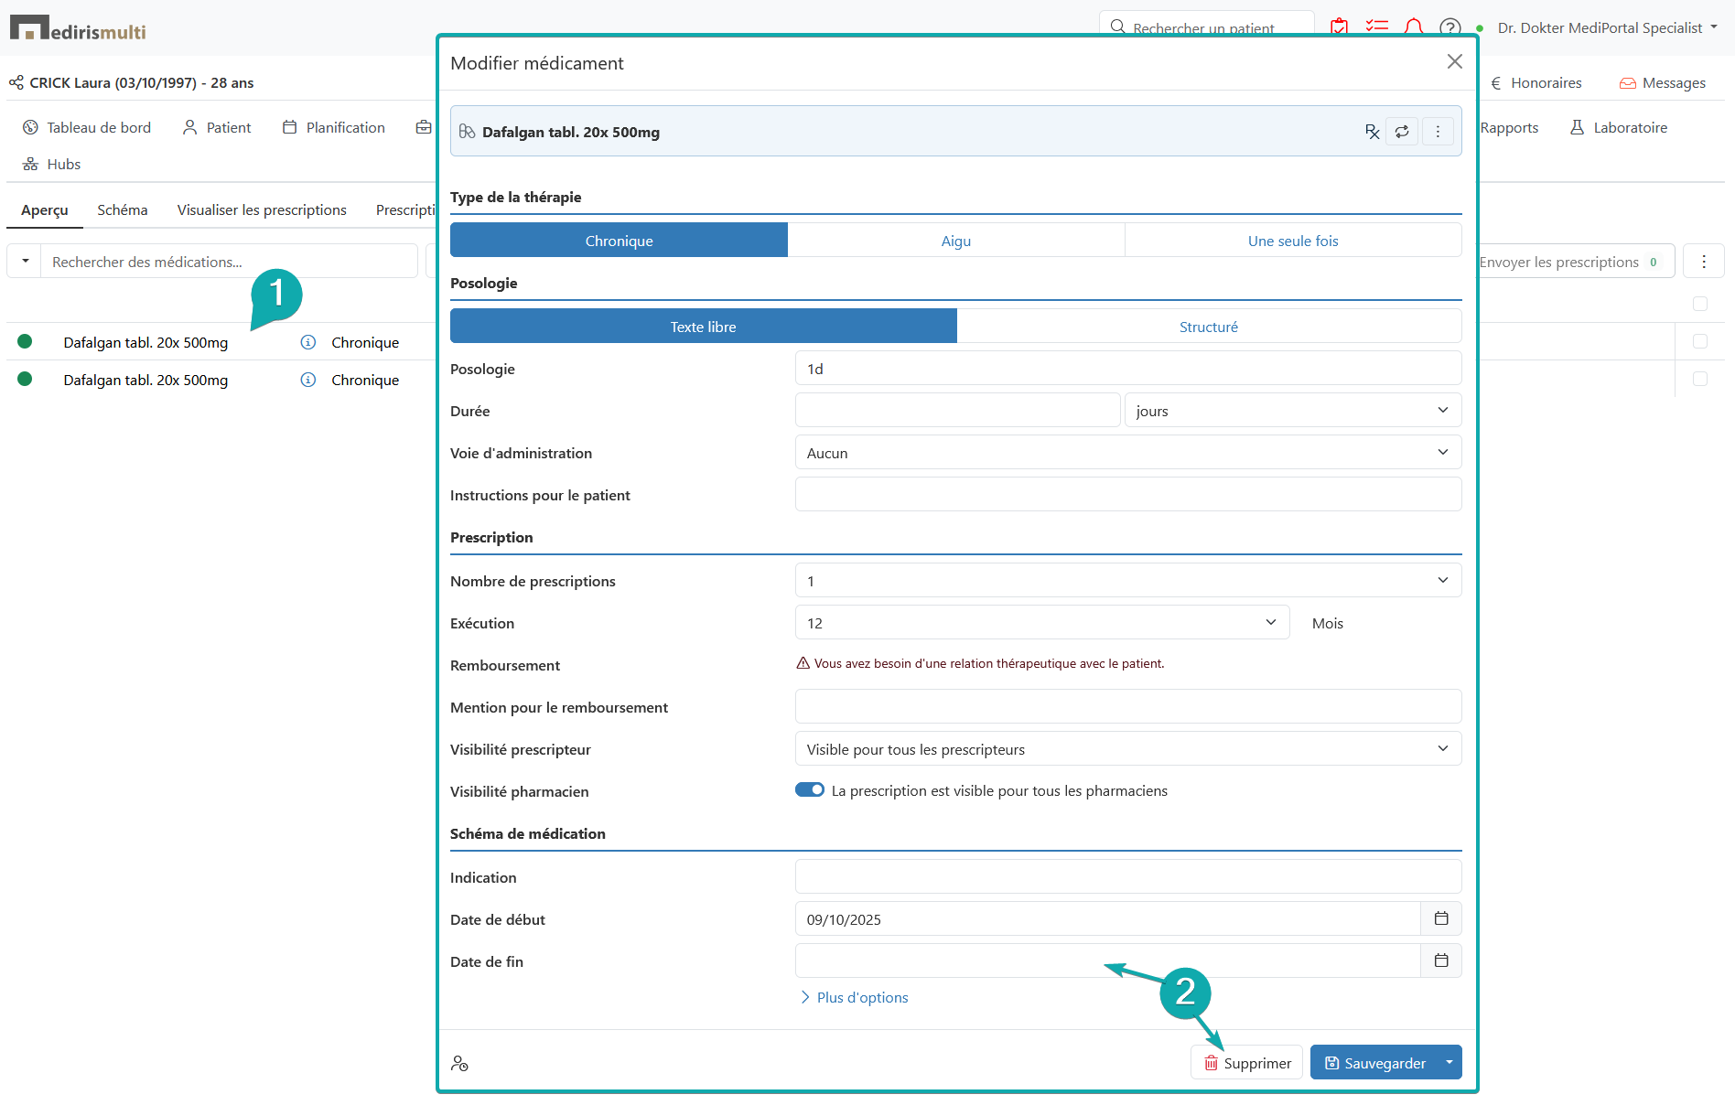The height and width of the screenshot is (1116, 1735).
Task: Click the red checklist tasks icon in top bar
Action: click(x=1376, y=27)
